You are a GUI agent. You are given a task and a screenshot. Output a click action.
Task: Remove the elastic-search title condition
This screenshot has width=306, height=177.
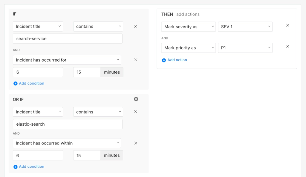[136, 112]
